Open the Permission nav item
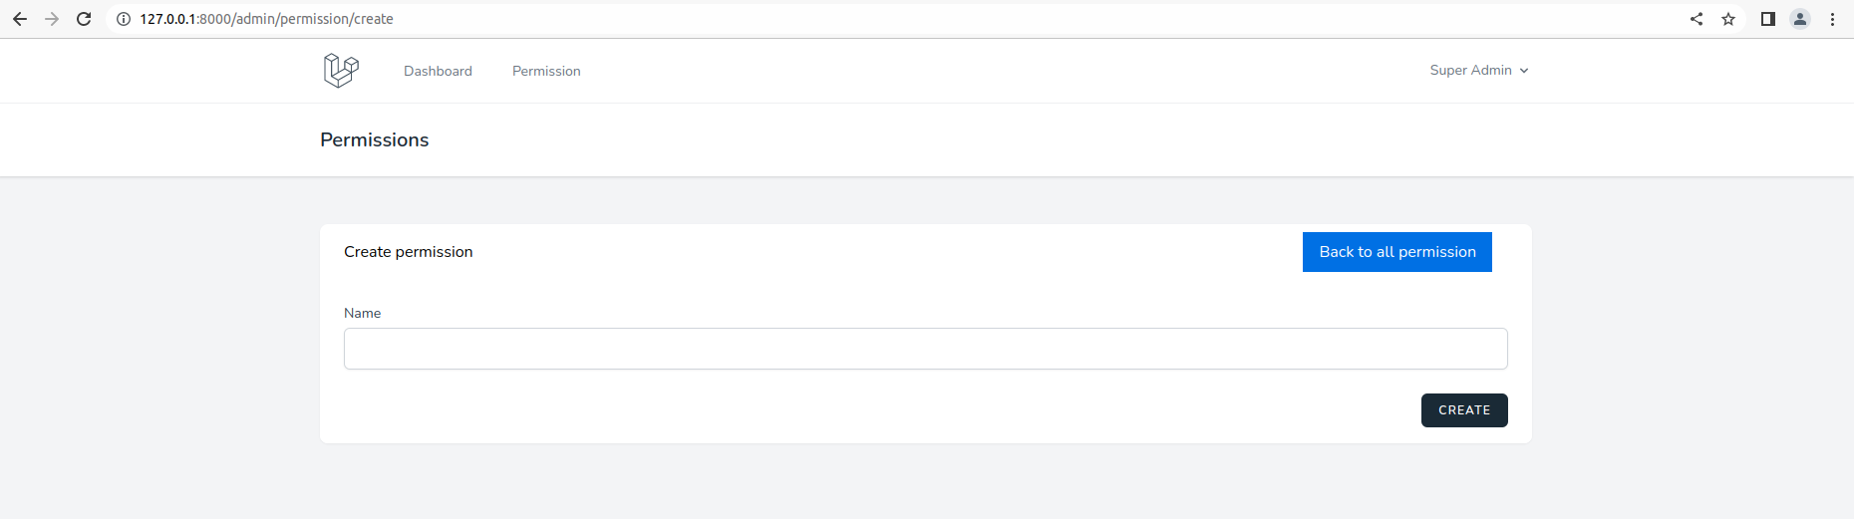The height and width of the screenshot is (519, 1854). (546, 72)
